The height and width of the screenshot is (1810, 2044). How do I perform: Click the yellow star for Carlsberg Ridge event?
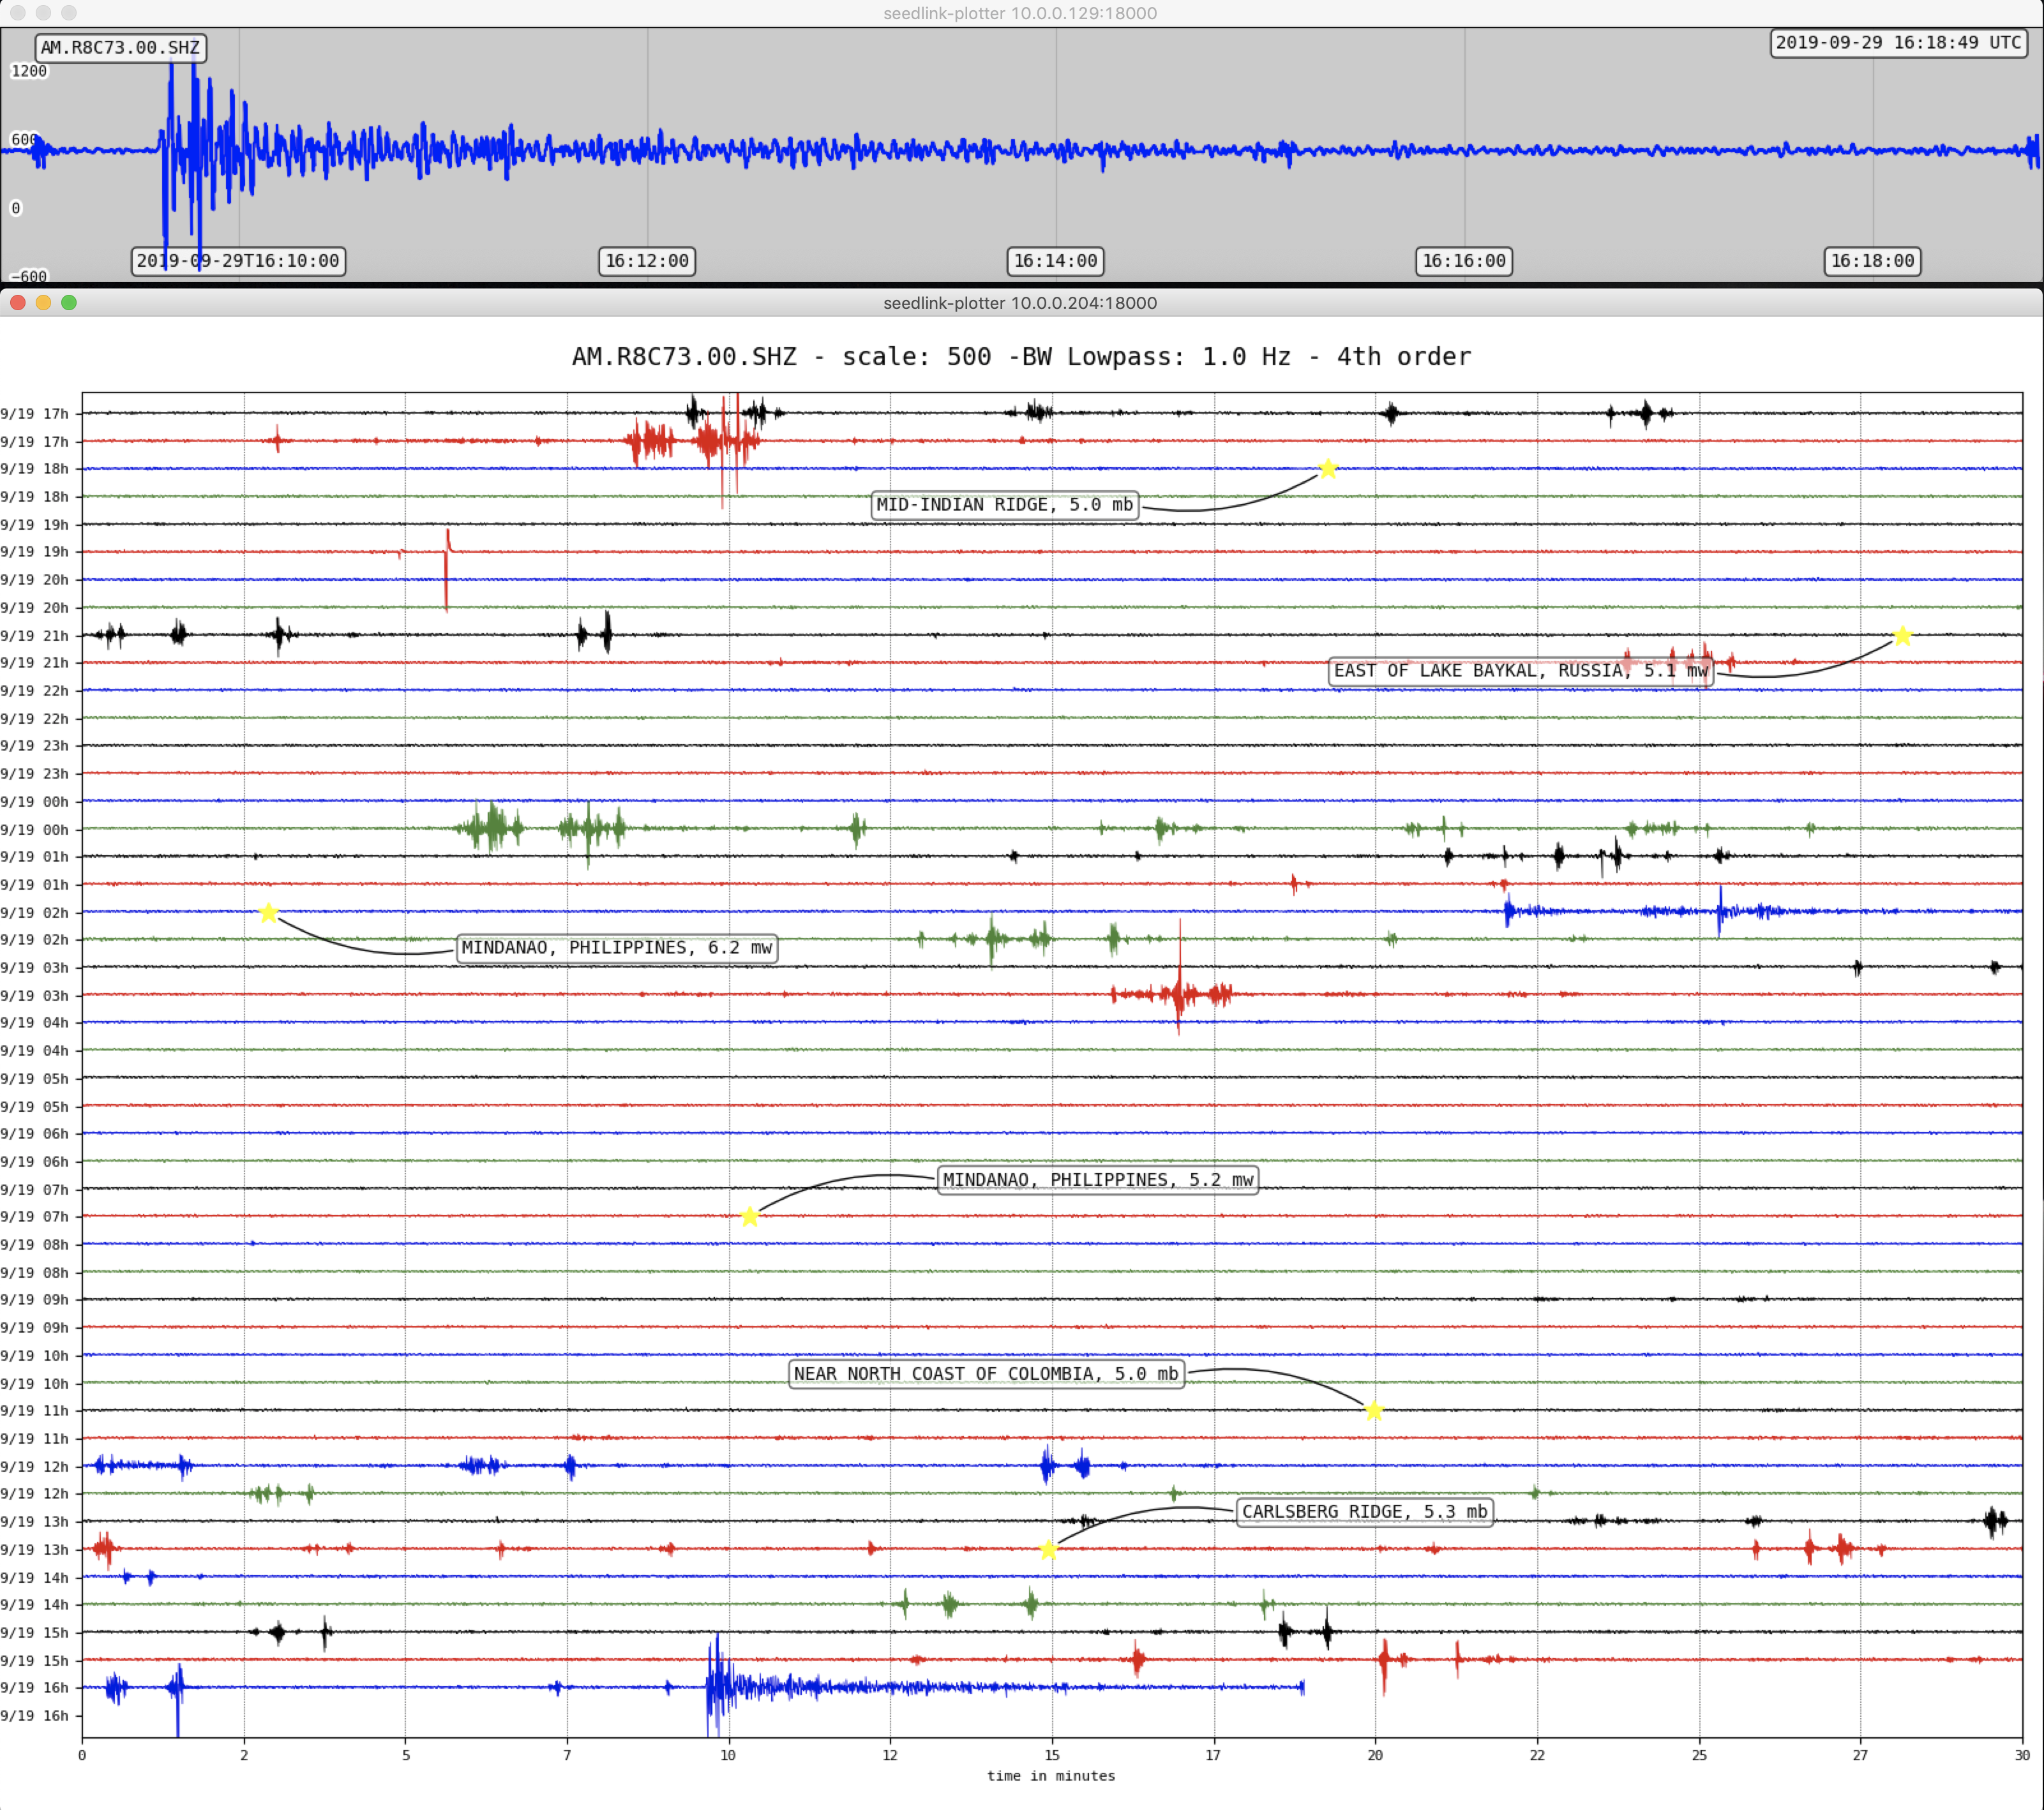click(1048, 1550)
